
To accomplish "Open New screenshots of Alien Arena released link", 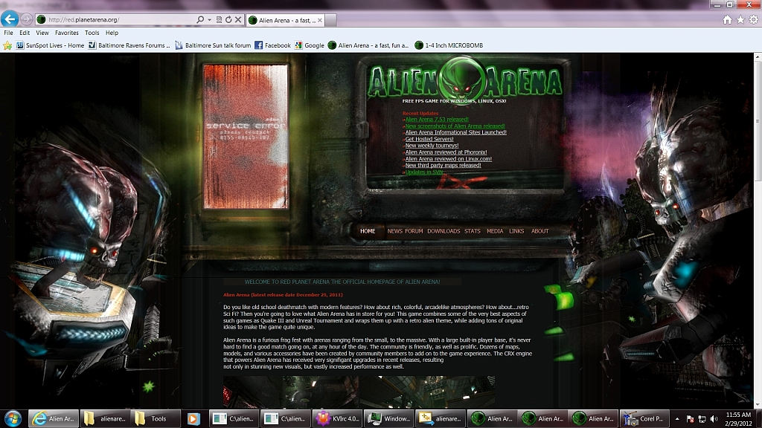I will [x=455, y=126].
